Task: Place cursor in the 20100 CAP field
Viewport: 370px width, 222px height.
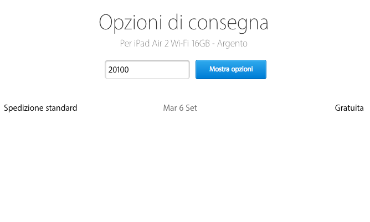Action: tap(147, 70)
